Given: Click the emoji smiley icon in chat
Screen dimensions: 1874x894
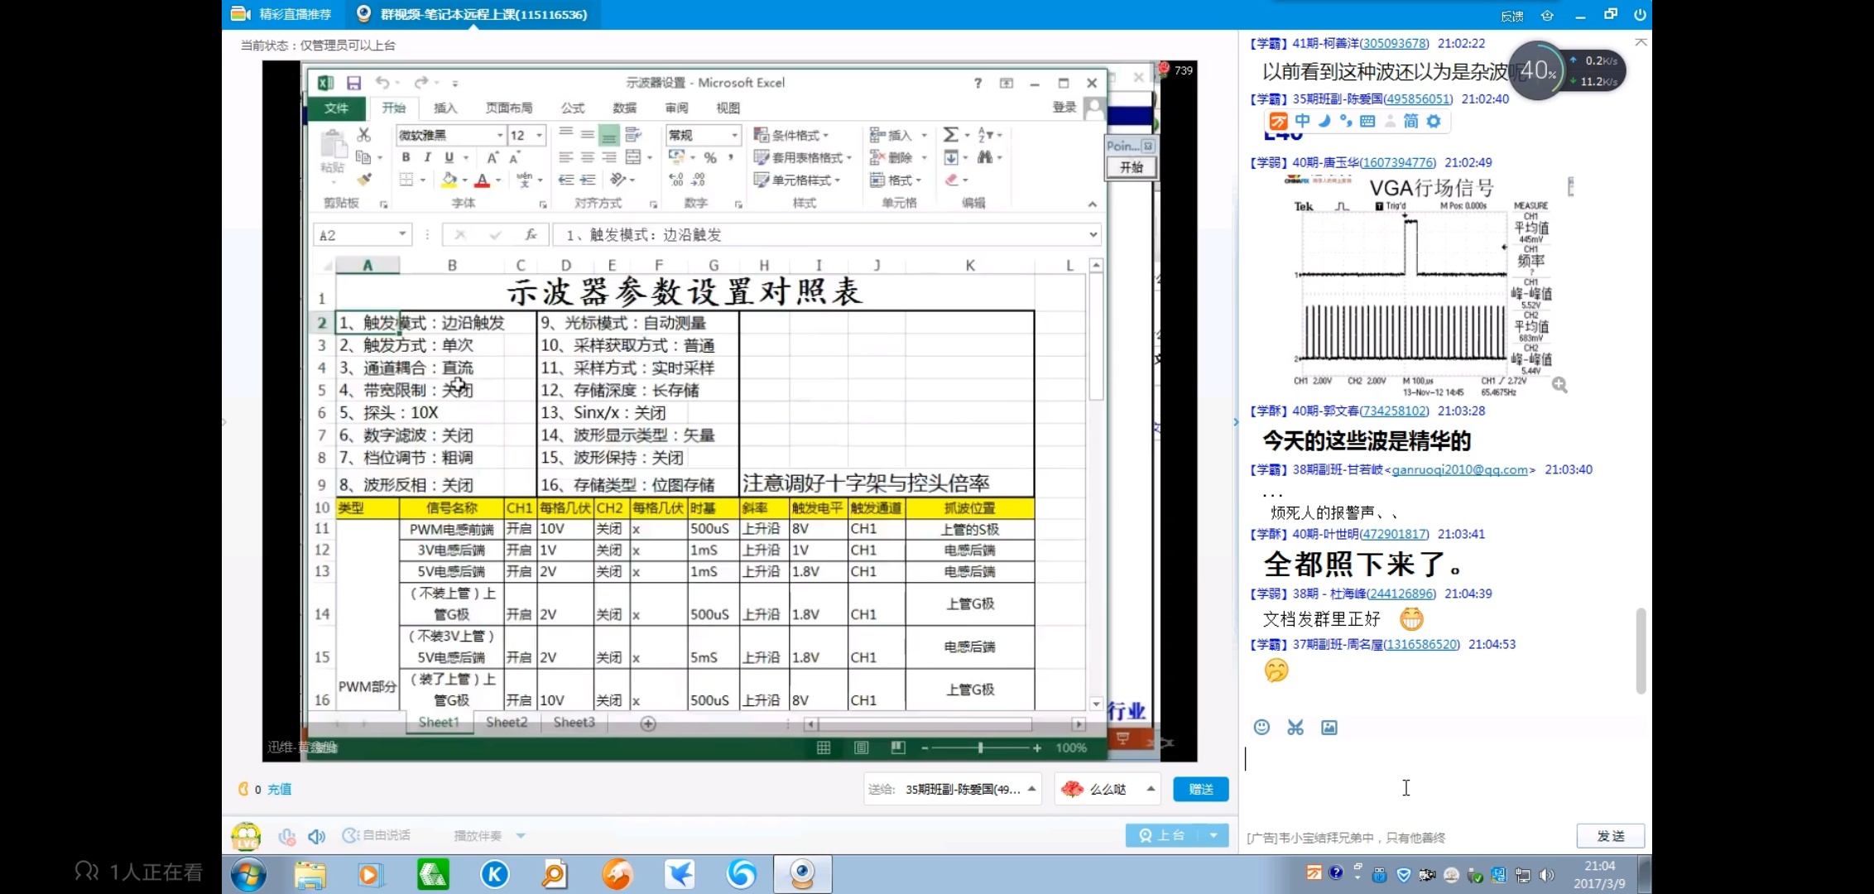Looking at the screenshot, I should 1261,727.
